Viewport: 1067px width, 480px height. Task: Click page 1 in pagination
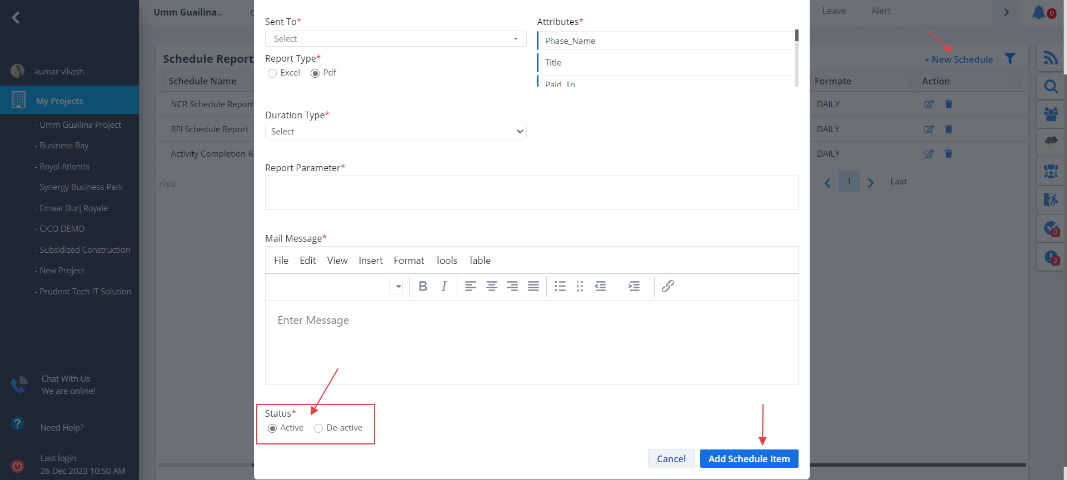coord(849,182)
